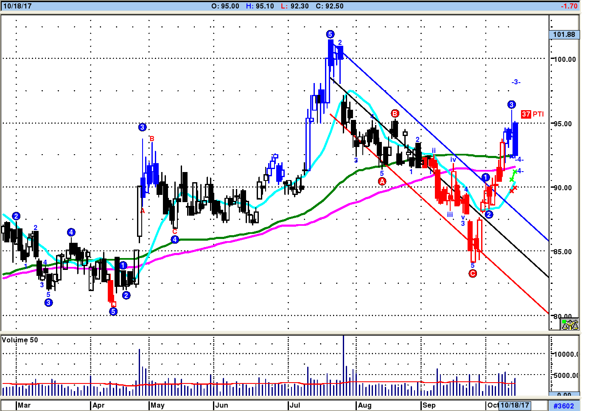Click the Sep month label on time axis
The width and height of the screenshot is (594, 411).
[x=429, y=405]
